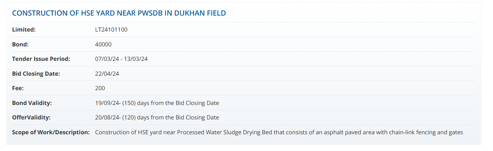This screenshot has height=151, width=493.
Task: Click the Tender Issue Period label
Action: pos(41,59)
